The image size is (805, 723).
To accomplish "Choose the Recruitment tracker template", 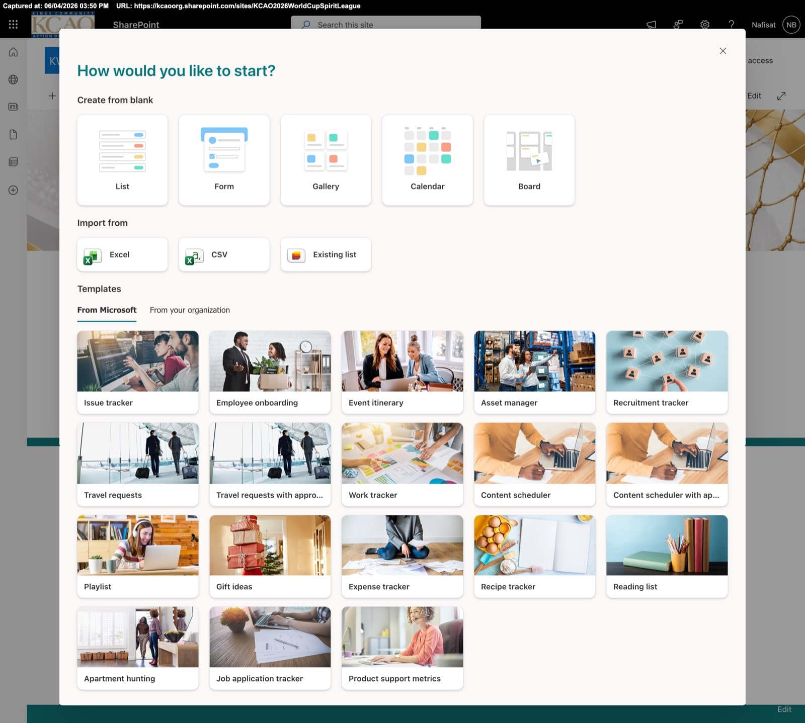I will coord(667,372).
